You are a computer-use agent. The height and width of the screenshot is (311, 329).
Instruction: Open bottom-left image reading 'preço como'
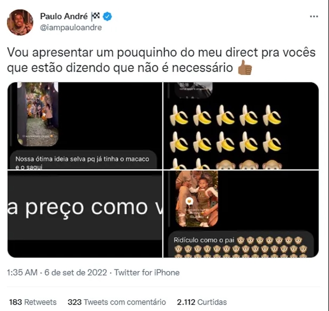coord(85,214)
